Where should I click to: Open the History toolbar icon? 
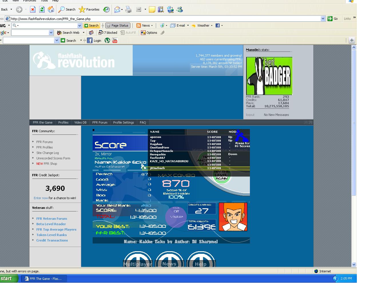pos(106,9)
